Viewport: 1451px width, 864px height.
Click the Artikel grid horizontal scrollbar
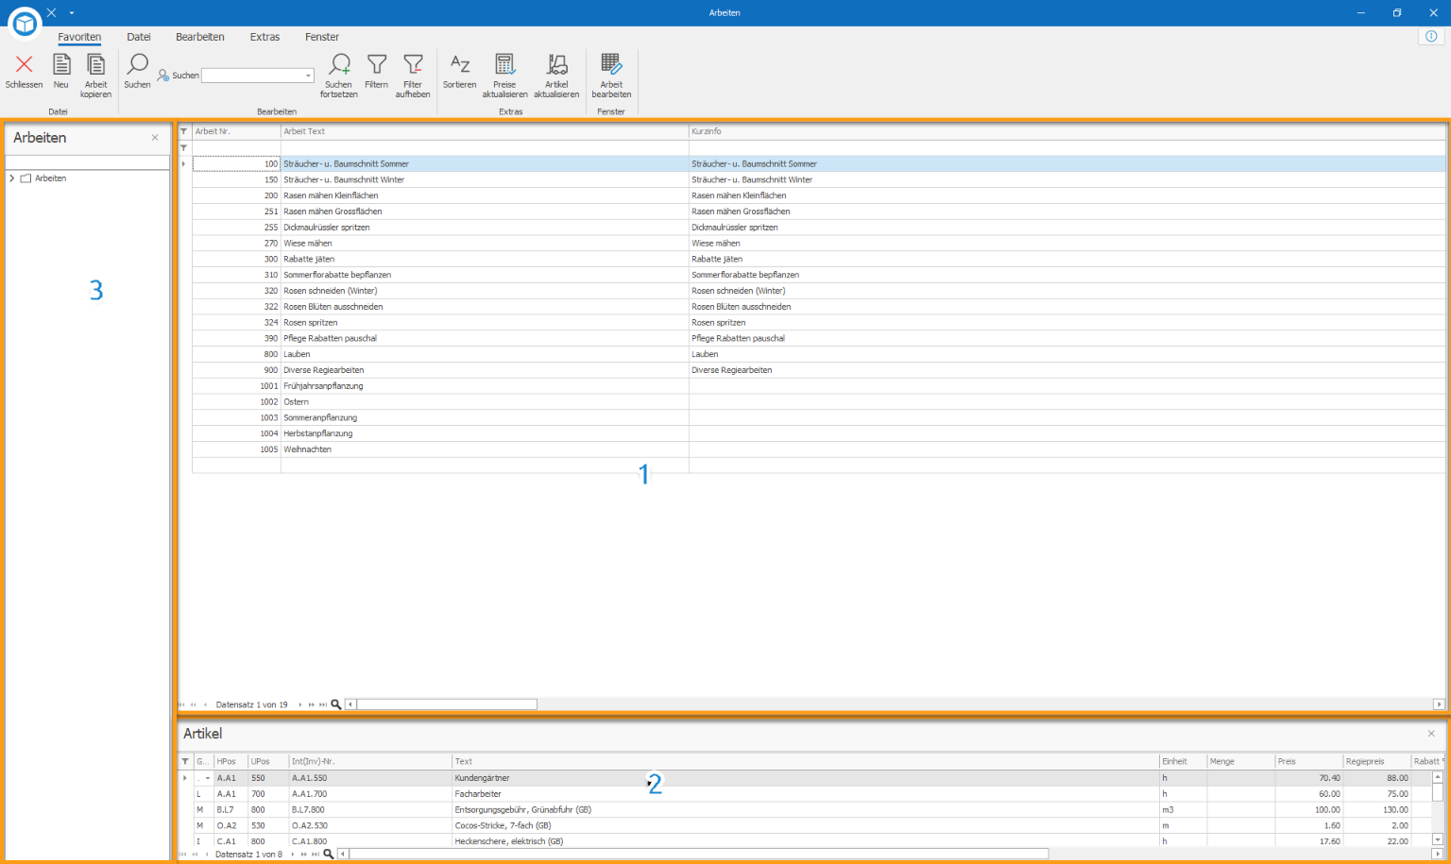699,854
